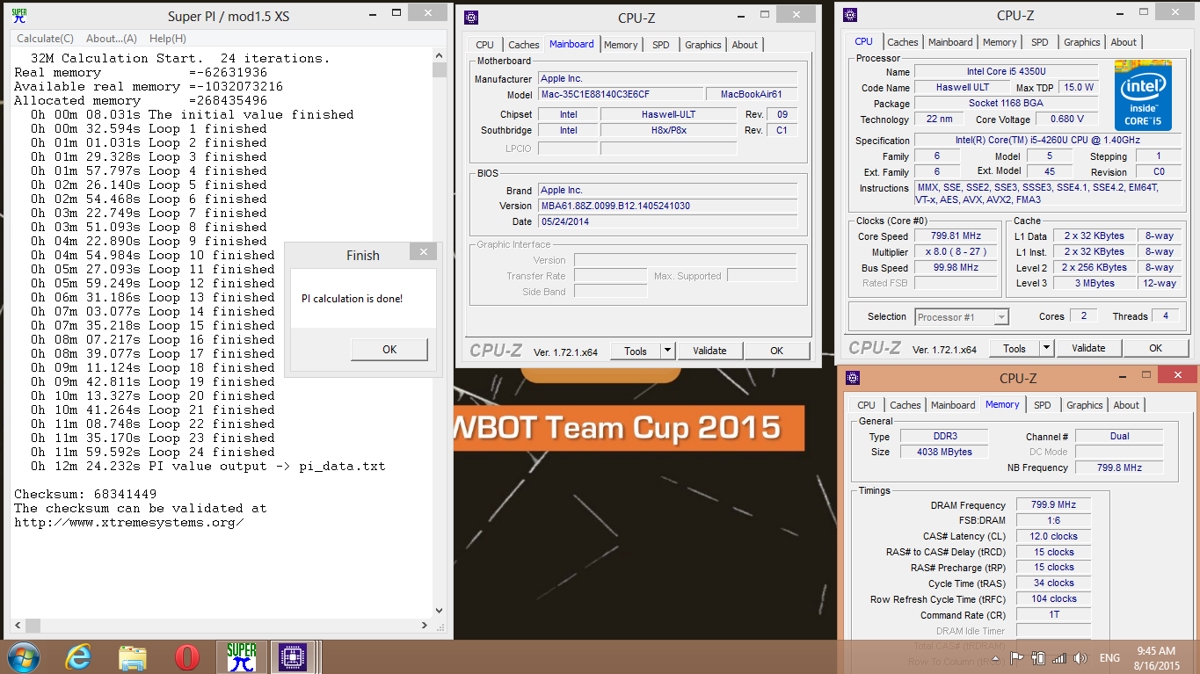Click the volume speaker tray icon
1200x674 pixels.
pyautogui.click(x=1080, y=657)
